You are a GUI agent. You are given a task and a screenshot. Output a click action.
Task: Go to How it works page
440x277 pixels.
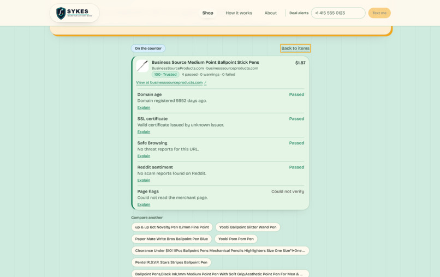(239, 13)
